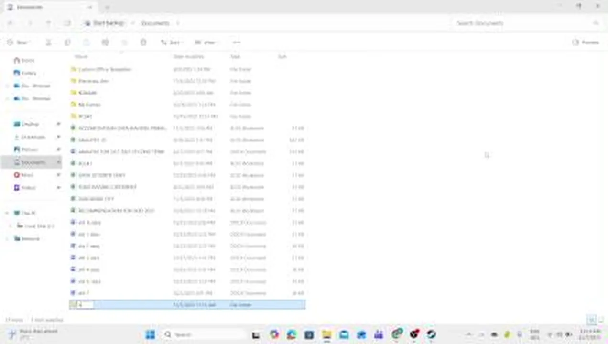
Task: Open the Sort dropdown menu
Action: click(171, 43)
